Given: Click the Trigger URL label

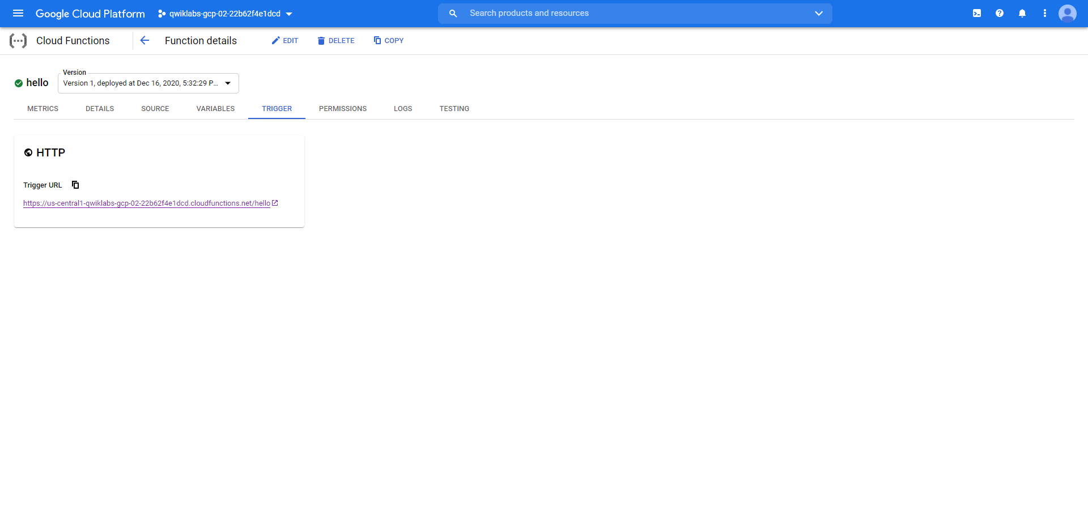Looking at the screenshot, I should coord(42,185).
